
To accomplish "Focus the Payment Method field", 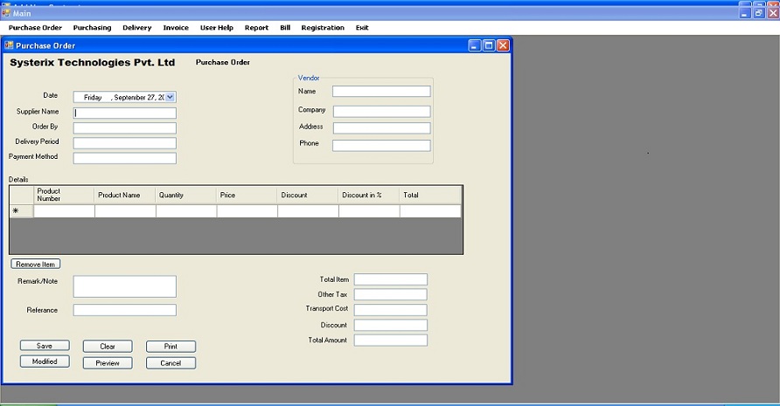I will pyautogui.click(x=124, y=158).
